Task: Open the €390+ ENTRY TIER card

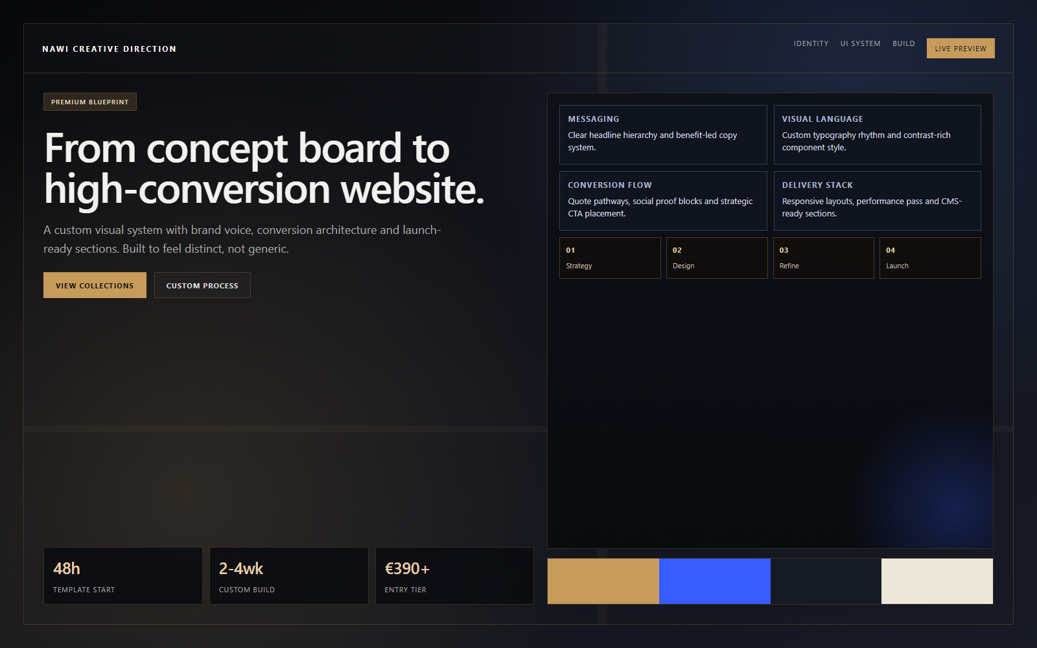Action: coord(454,575)
